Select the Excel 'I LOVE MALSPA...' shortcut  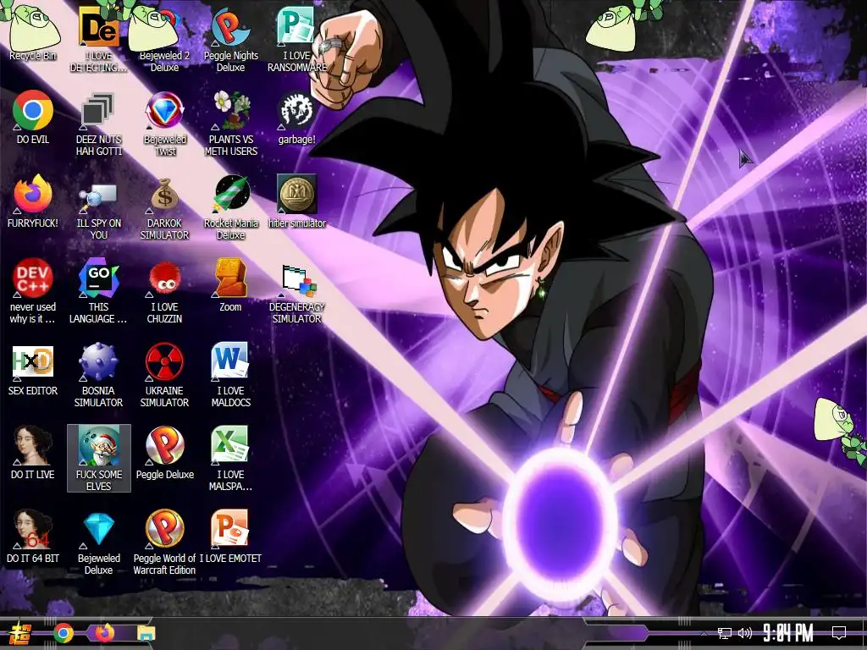click(230, 459)
